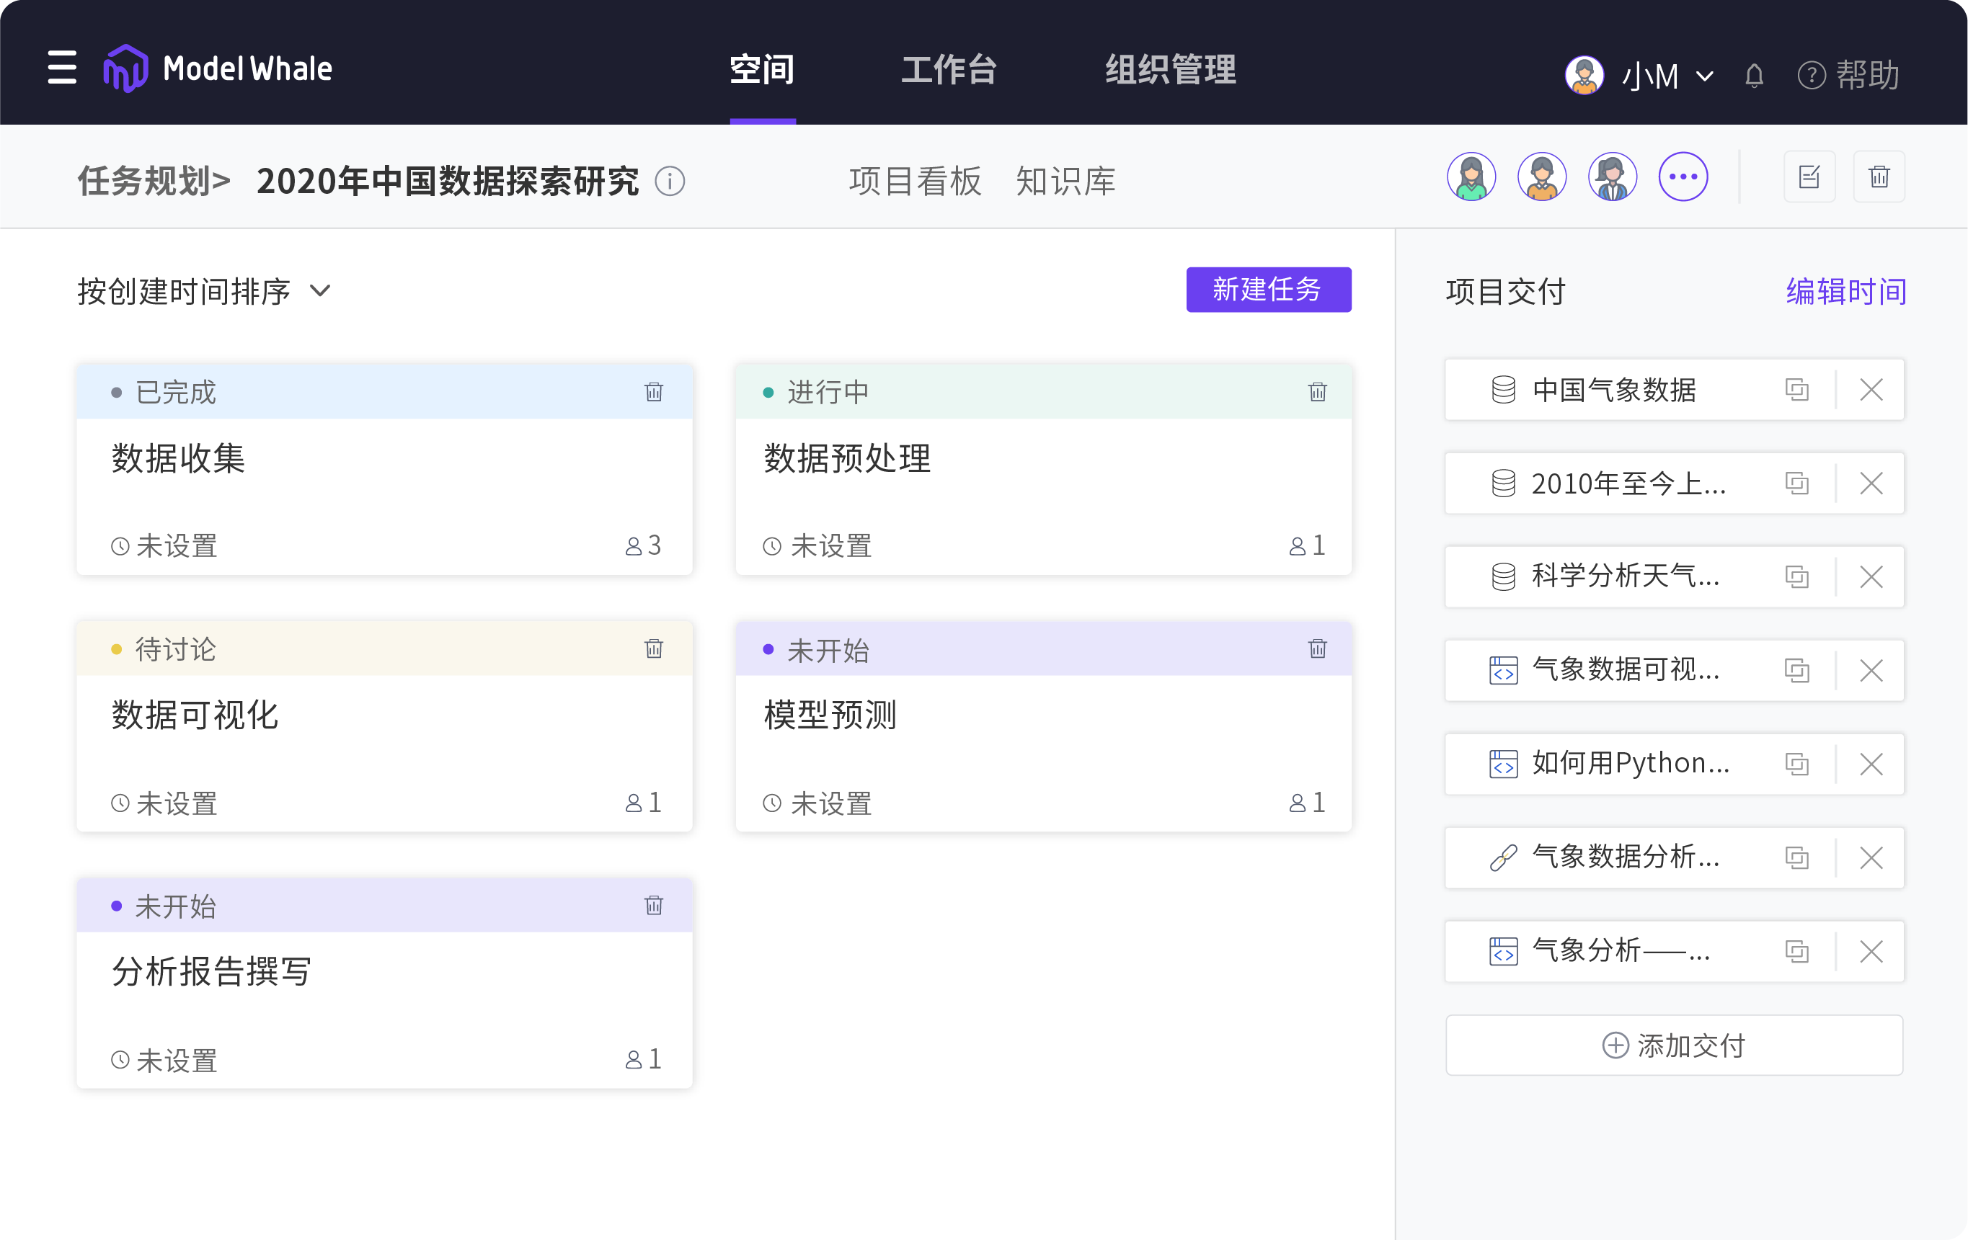Click the 编辑时间 link
The width and height of the screenshot is (1968, 1240).
(1846, 292)
